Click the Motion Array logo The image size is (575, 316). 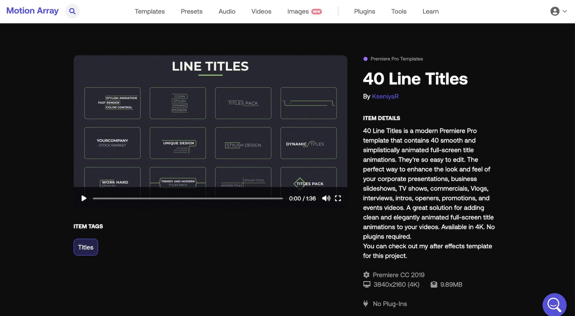tap(32, 11)
